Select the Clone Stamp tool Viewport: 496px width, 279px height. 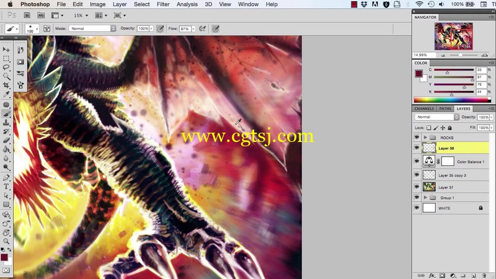[6, 122]
